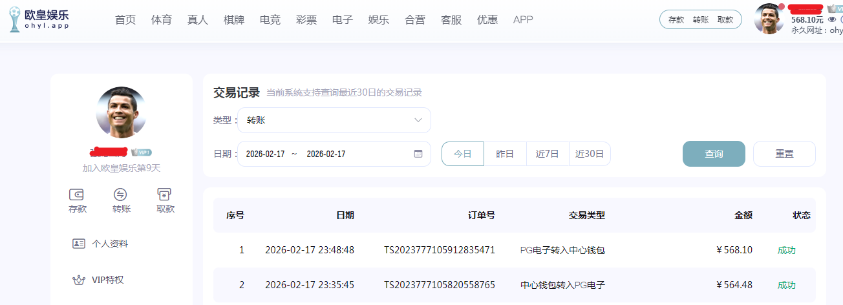Click the top-right user avatar
Viewport: 843px width, 305px height.
(x=769, y=19)
